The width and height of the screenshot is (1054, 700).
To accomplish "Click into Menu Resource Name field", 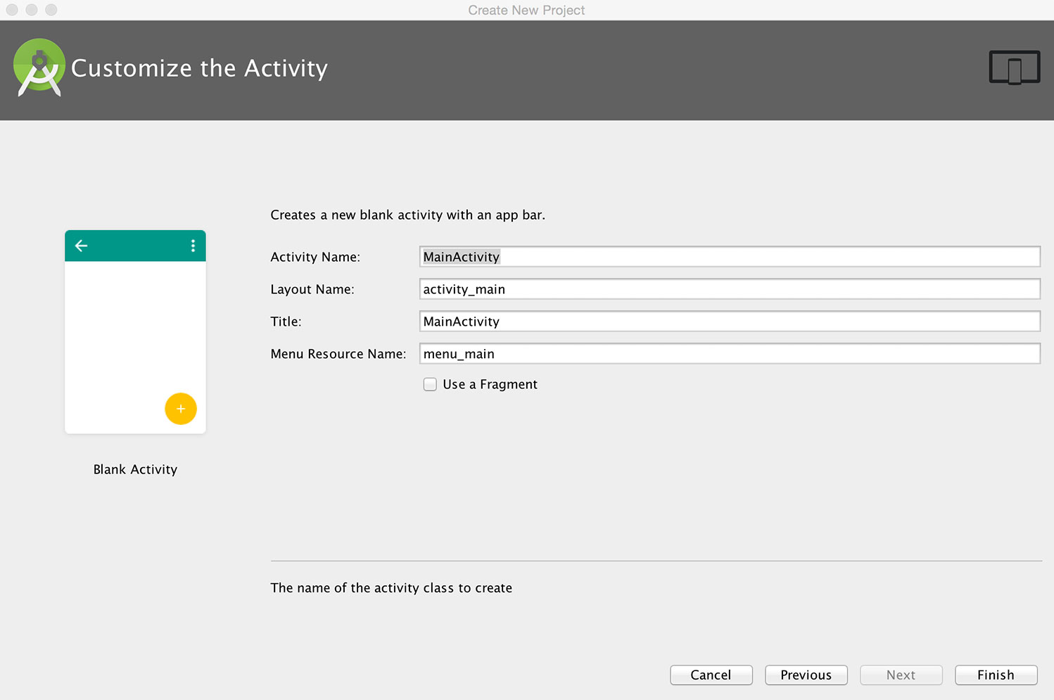I will pyautogui.click(x=729, y=354).
